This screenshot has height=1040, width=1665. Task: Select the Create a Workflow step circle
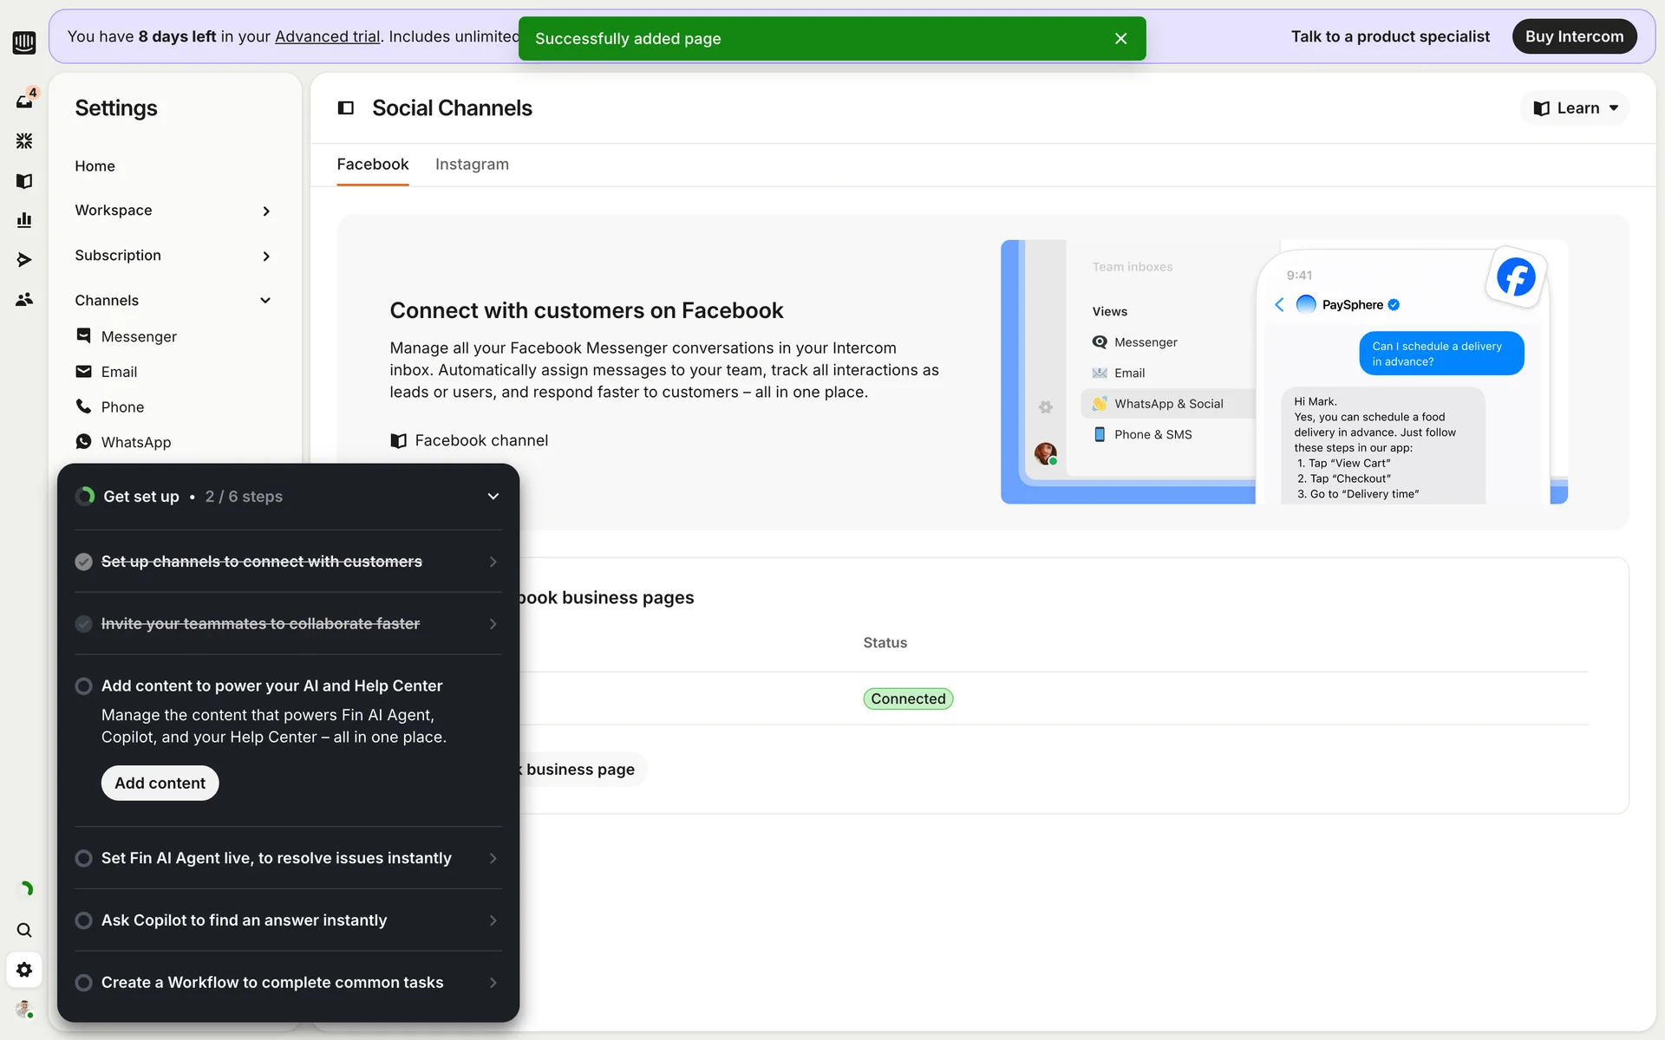click(x=84, y=983)
